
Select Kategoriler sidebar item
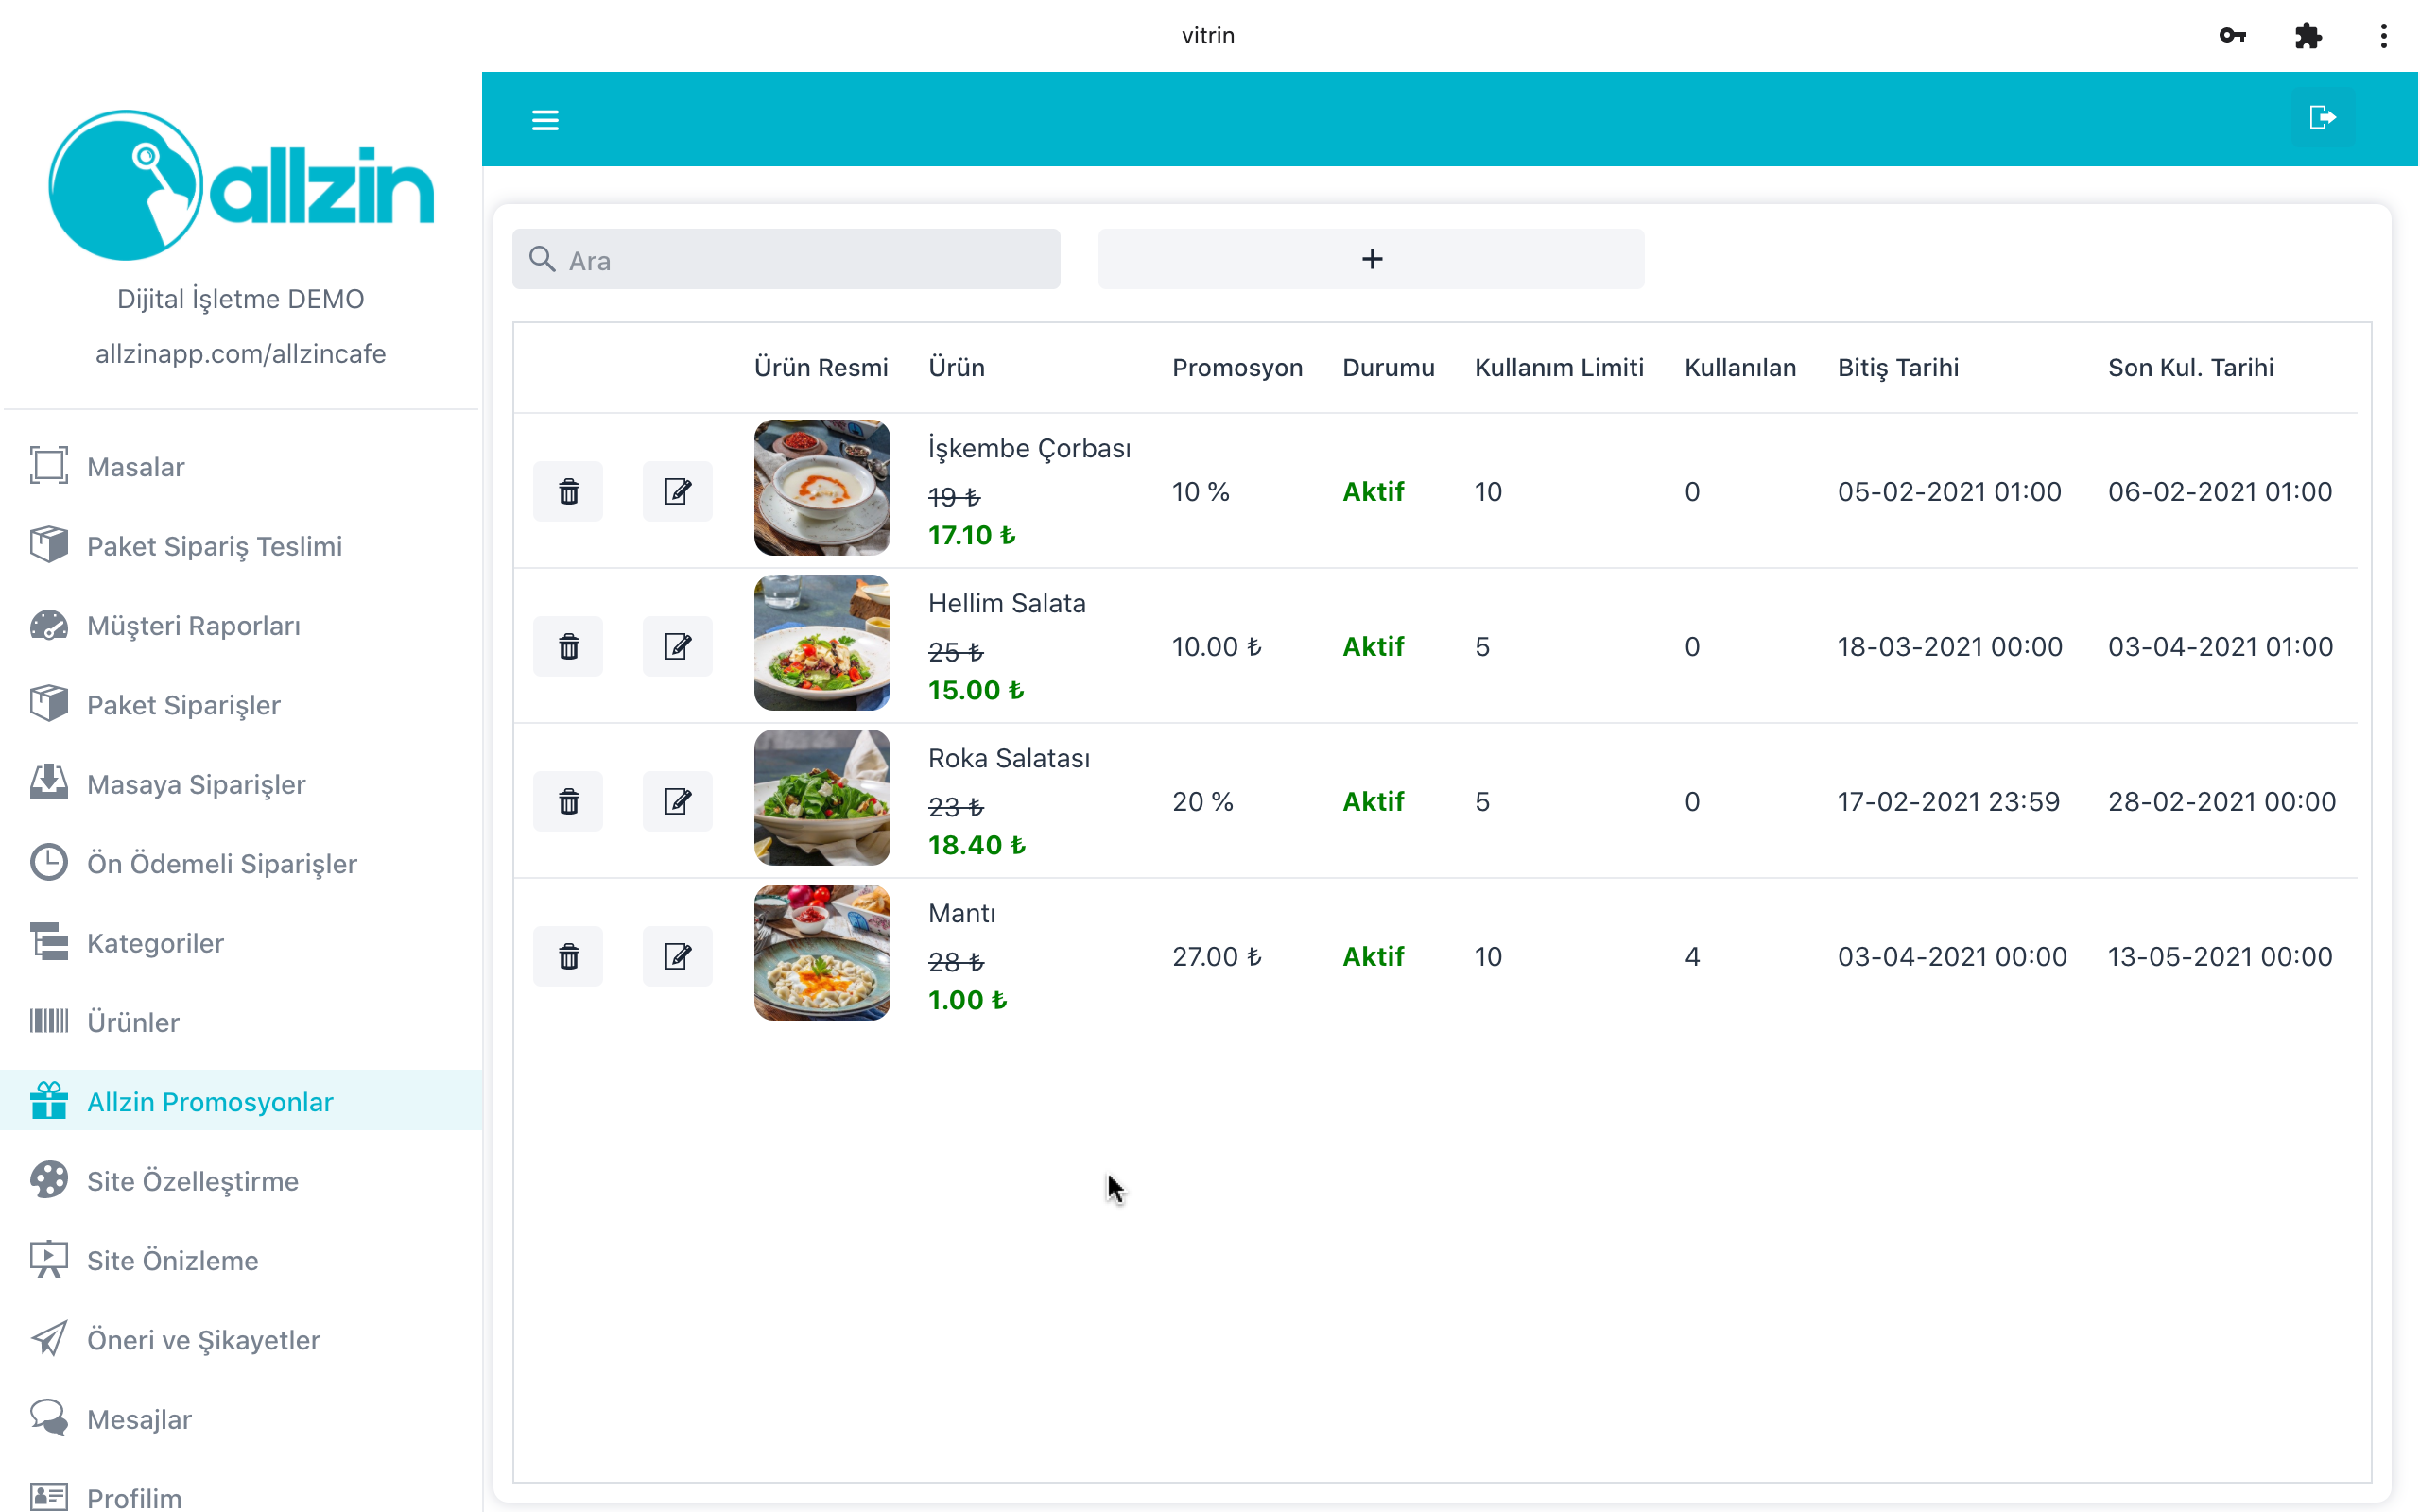click(x=155, y=943)
